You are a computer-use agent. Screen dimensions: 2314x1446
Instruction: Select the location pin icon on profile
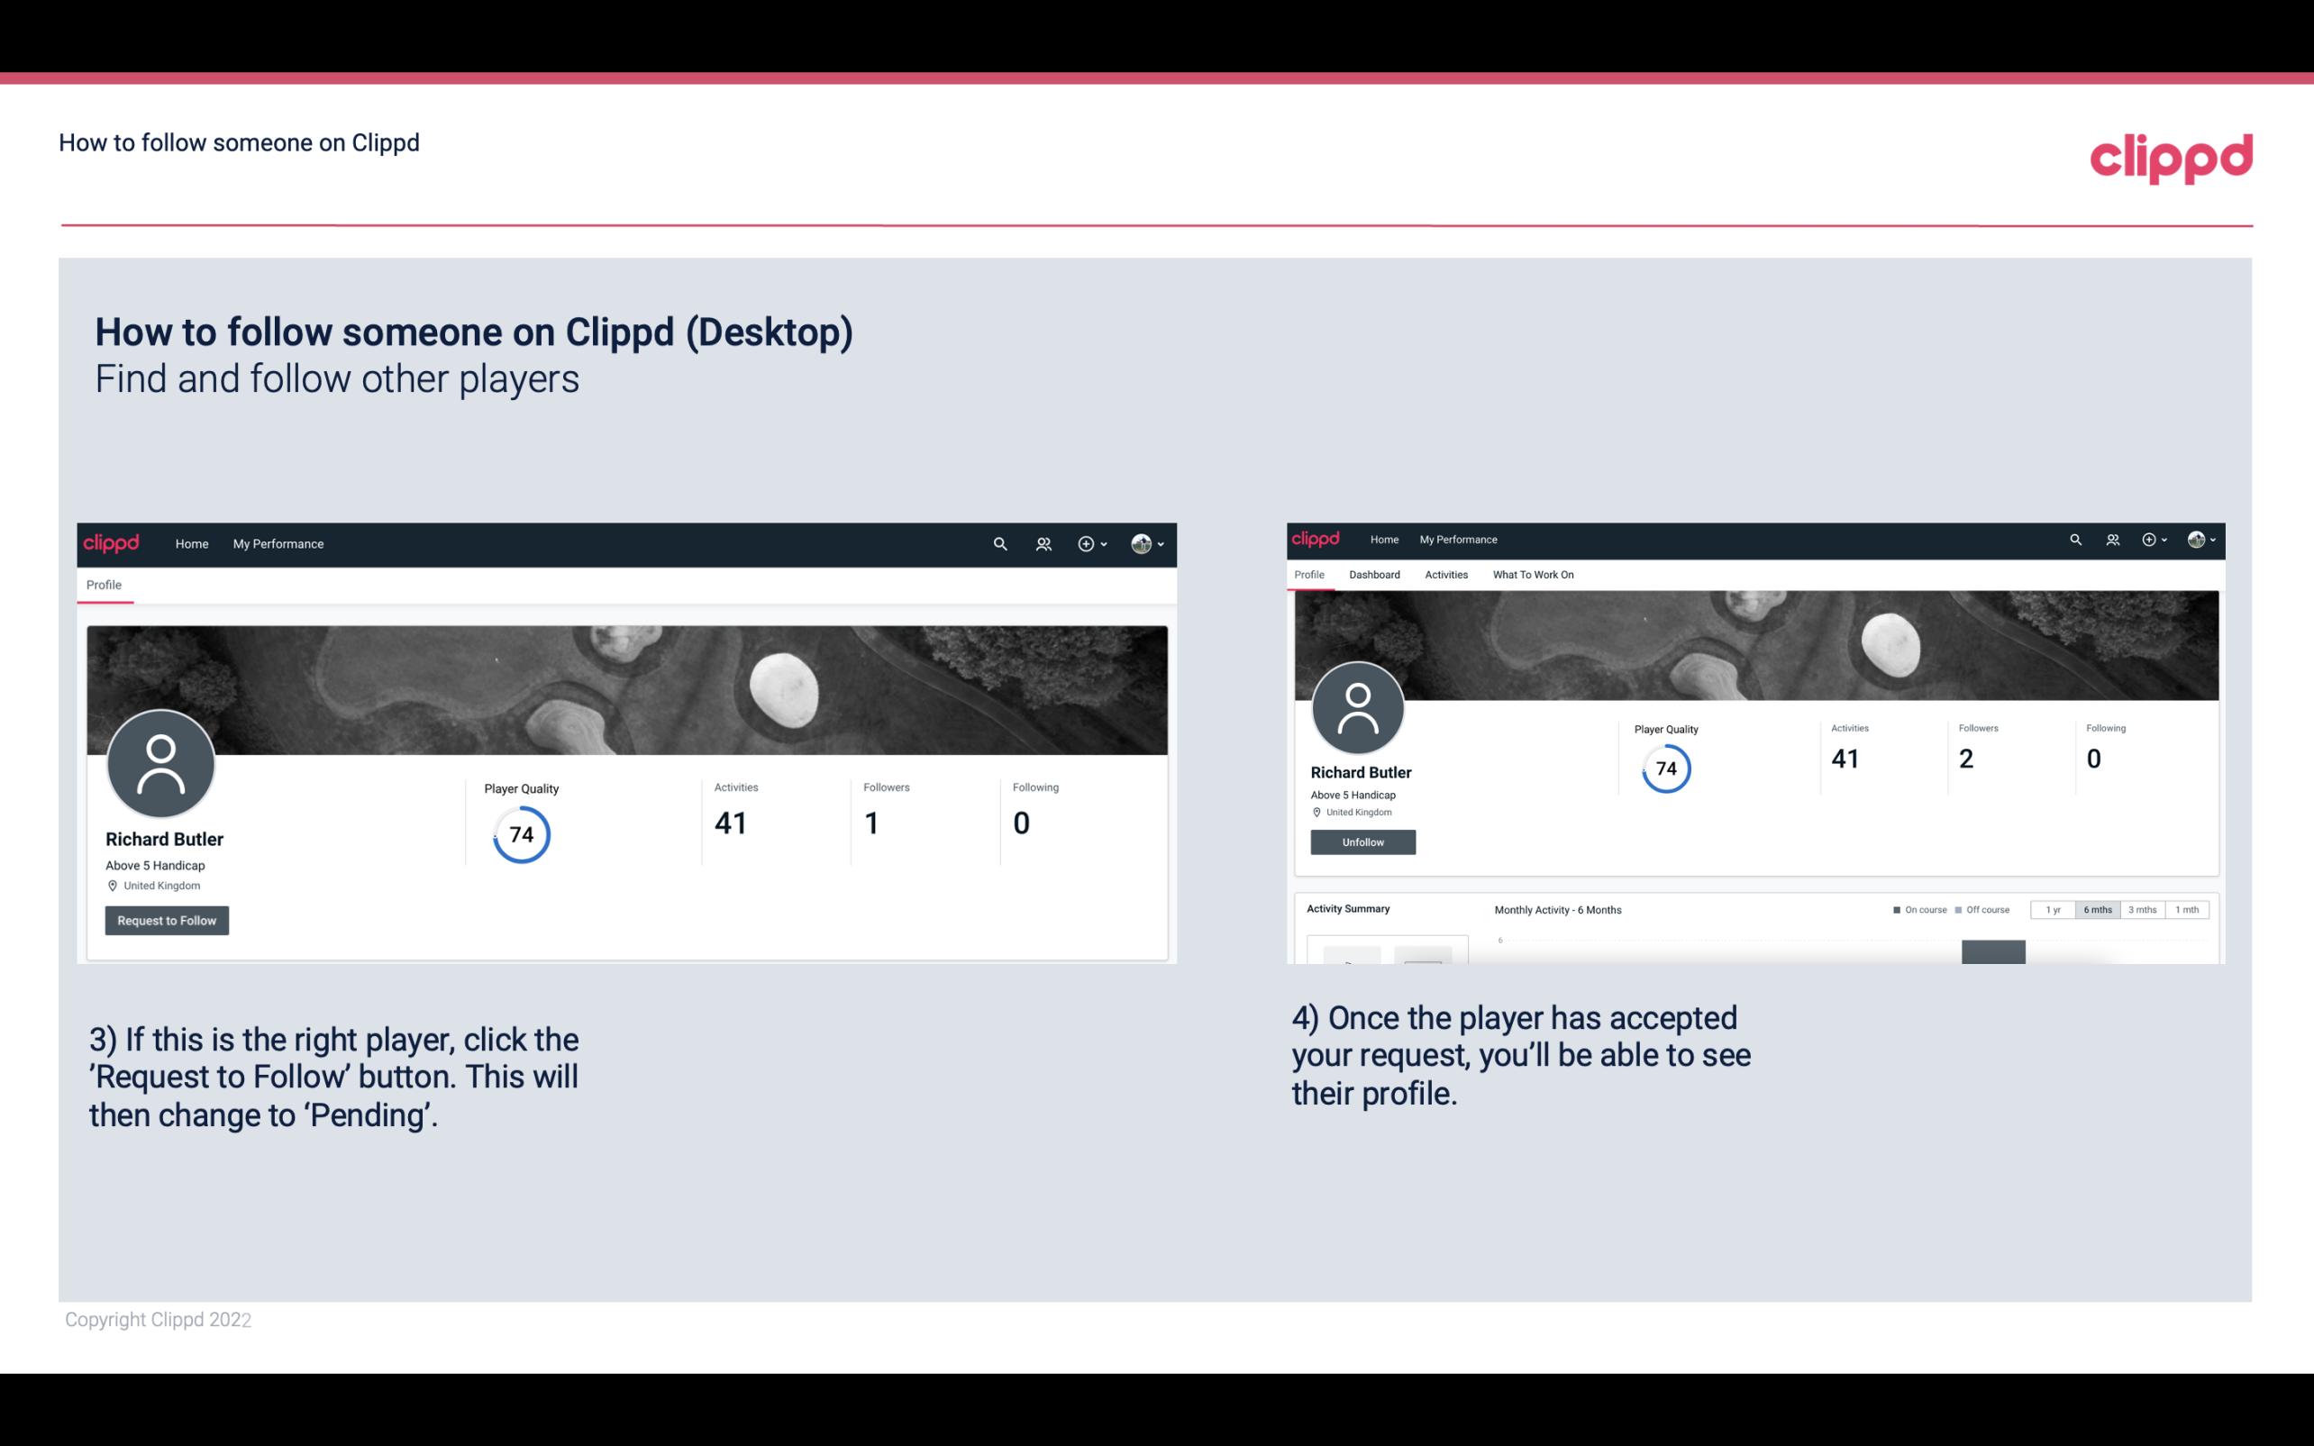[x=112, y=885]
